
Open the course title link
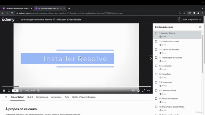51,19
